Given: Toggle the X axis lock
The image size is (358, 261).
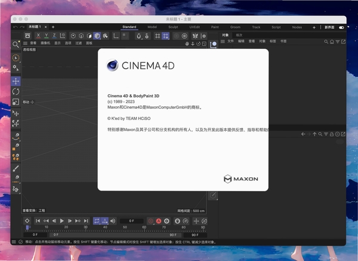Looking at the screenshot, I should [x=38, y=36].
